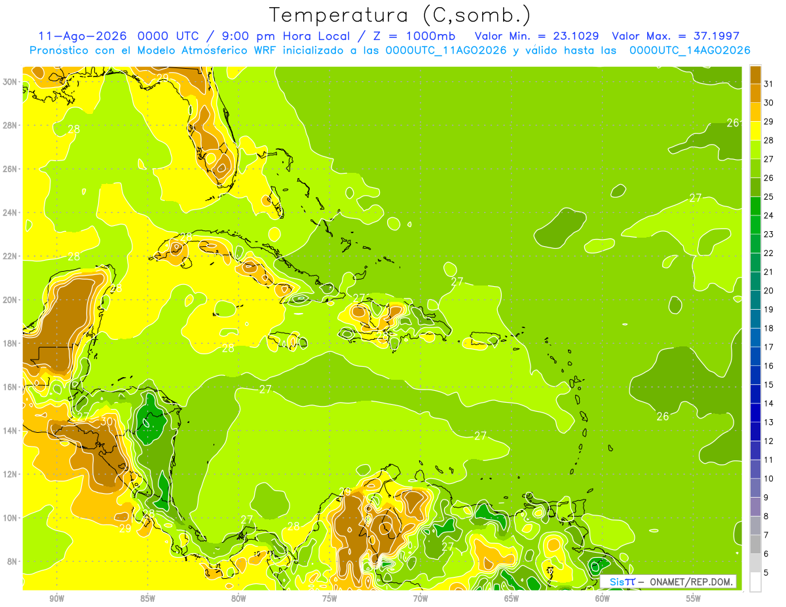Viewport: 786px width, 607px height.
Task: Click the 20N latitude axis label
Action: click(10, 299)
